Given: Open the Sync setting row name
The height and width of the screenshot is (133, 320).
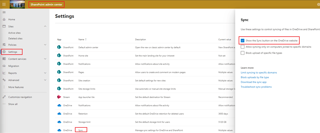Looking at the screenshot, I should 81,130.
